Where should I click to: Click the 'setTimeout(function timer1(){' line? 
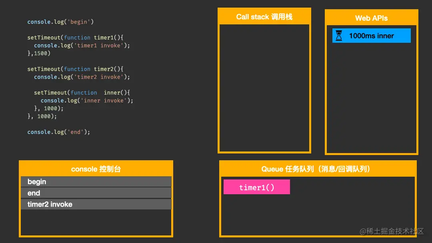75,38
